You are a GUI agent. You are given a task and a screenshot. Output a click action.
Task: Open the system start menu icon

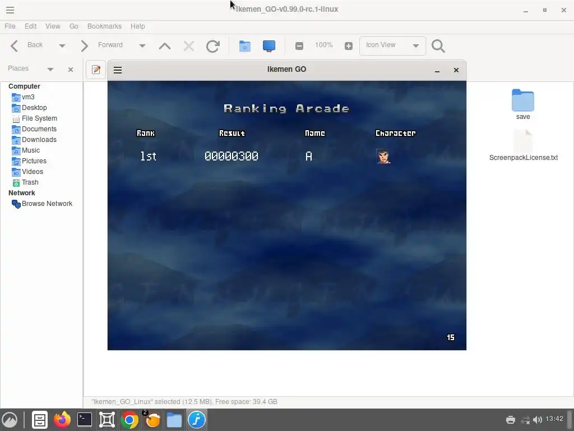[10, 420]
